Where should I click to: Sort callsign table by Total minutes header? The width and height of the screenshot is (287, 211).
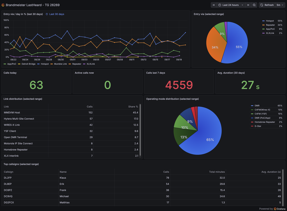click(217, 172)
